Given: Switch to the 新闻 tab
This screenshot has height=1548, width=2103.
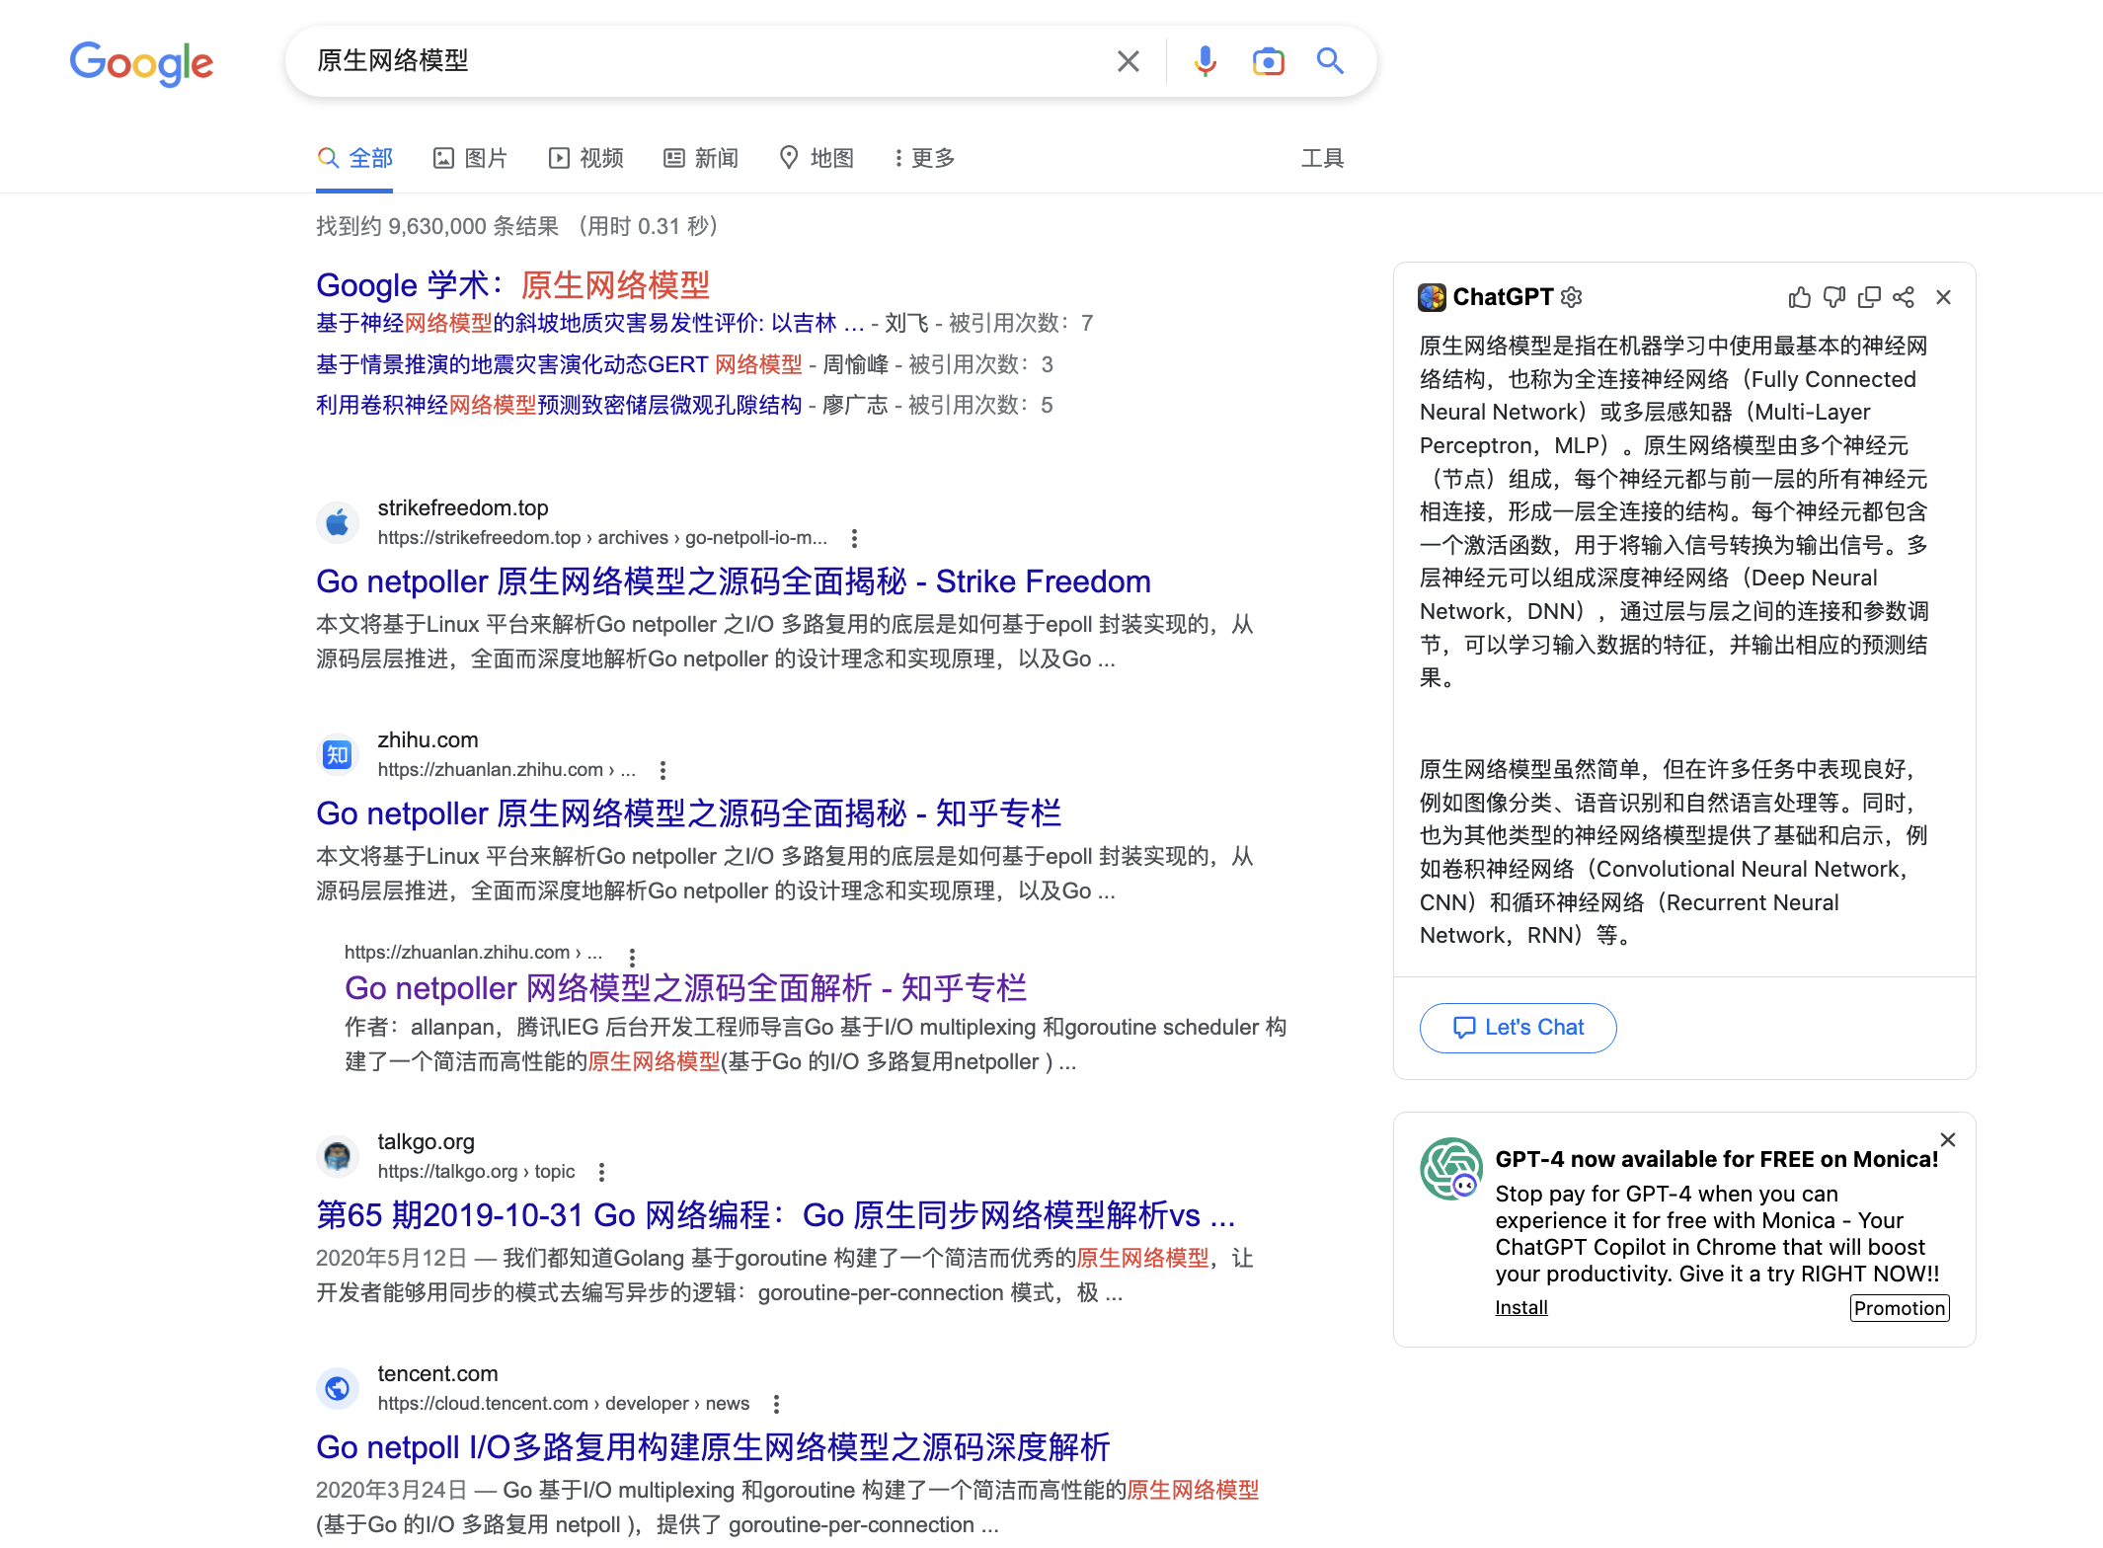Looking at the screenshot, I should tap(701, 158).
